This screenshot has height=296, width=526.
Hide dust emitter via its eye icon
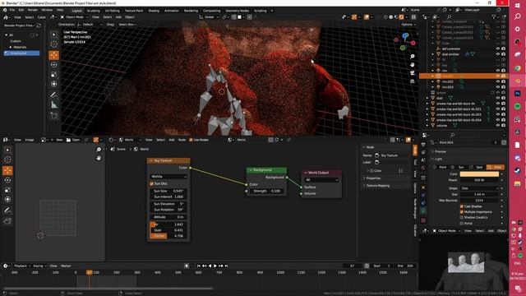click(498, 54)
